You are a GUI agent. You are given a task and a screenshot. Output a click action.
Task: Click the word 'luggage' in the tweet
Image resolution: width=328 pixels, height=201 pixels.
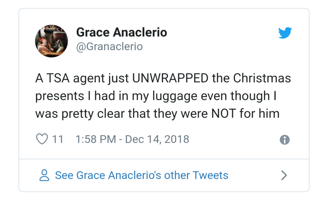tap(175, 96)
